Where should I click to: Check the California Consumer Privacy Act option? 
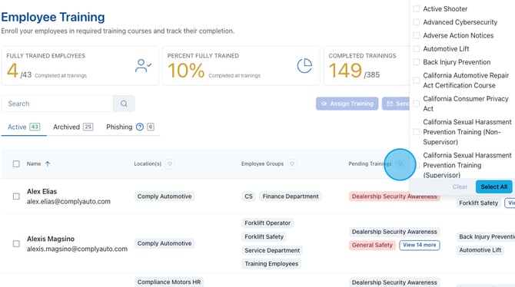(417, 104)
